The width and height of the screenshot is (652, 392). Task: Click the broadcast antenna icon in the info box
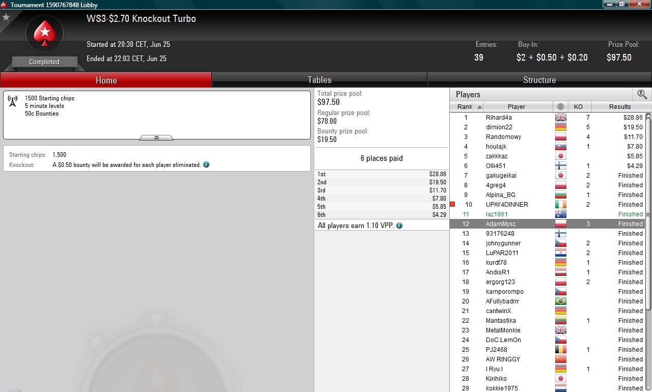point(13,100)
